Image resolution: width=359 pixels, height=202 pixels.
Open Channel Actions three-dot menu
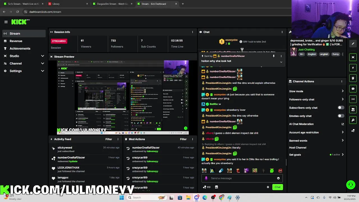click(x=342, y=81)
